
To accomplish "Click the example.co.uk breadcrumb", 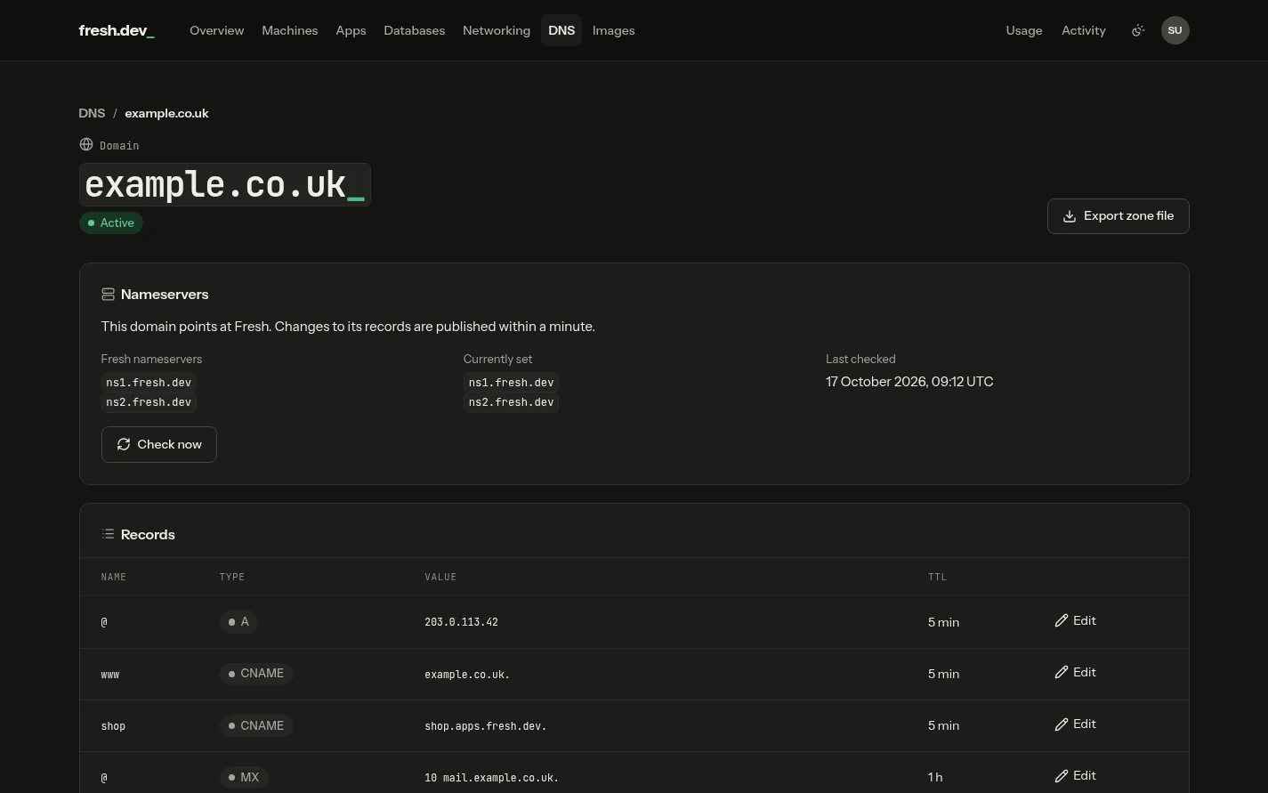I will click(166, 113).
